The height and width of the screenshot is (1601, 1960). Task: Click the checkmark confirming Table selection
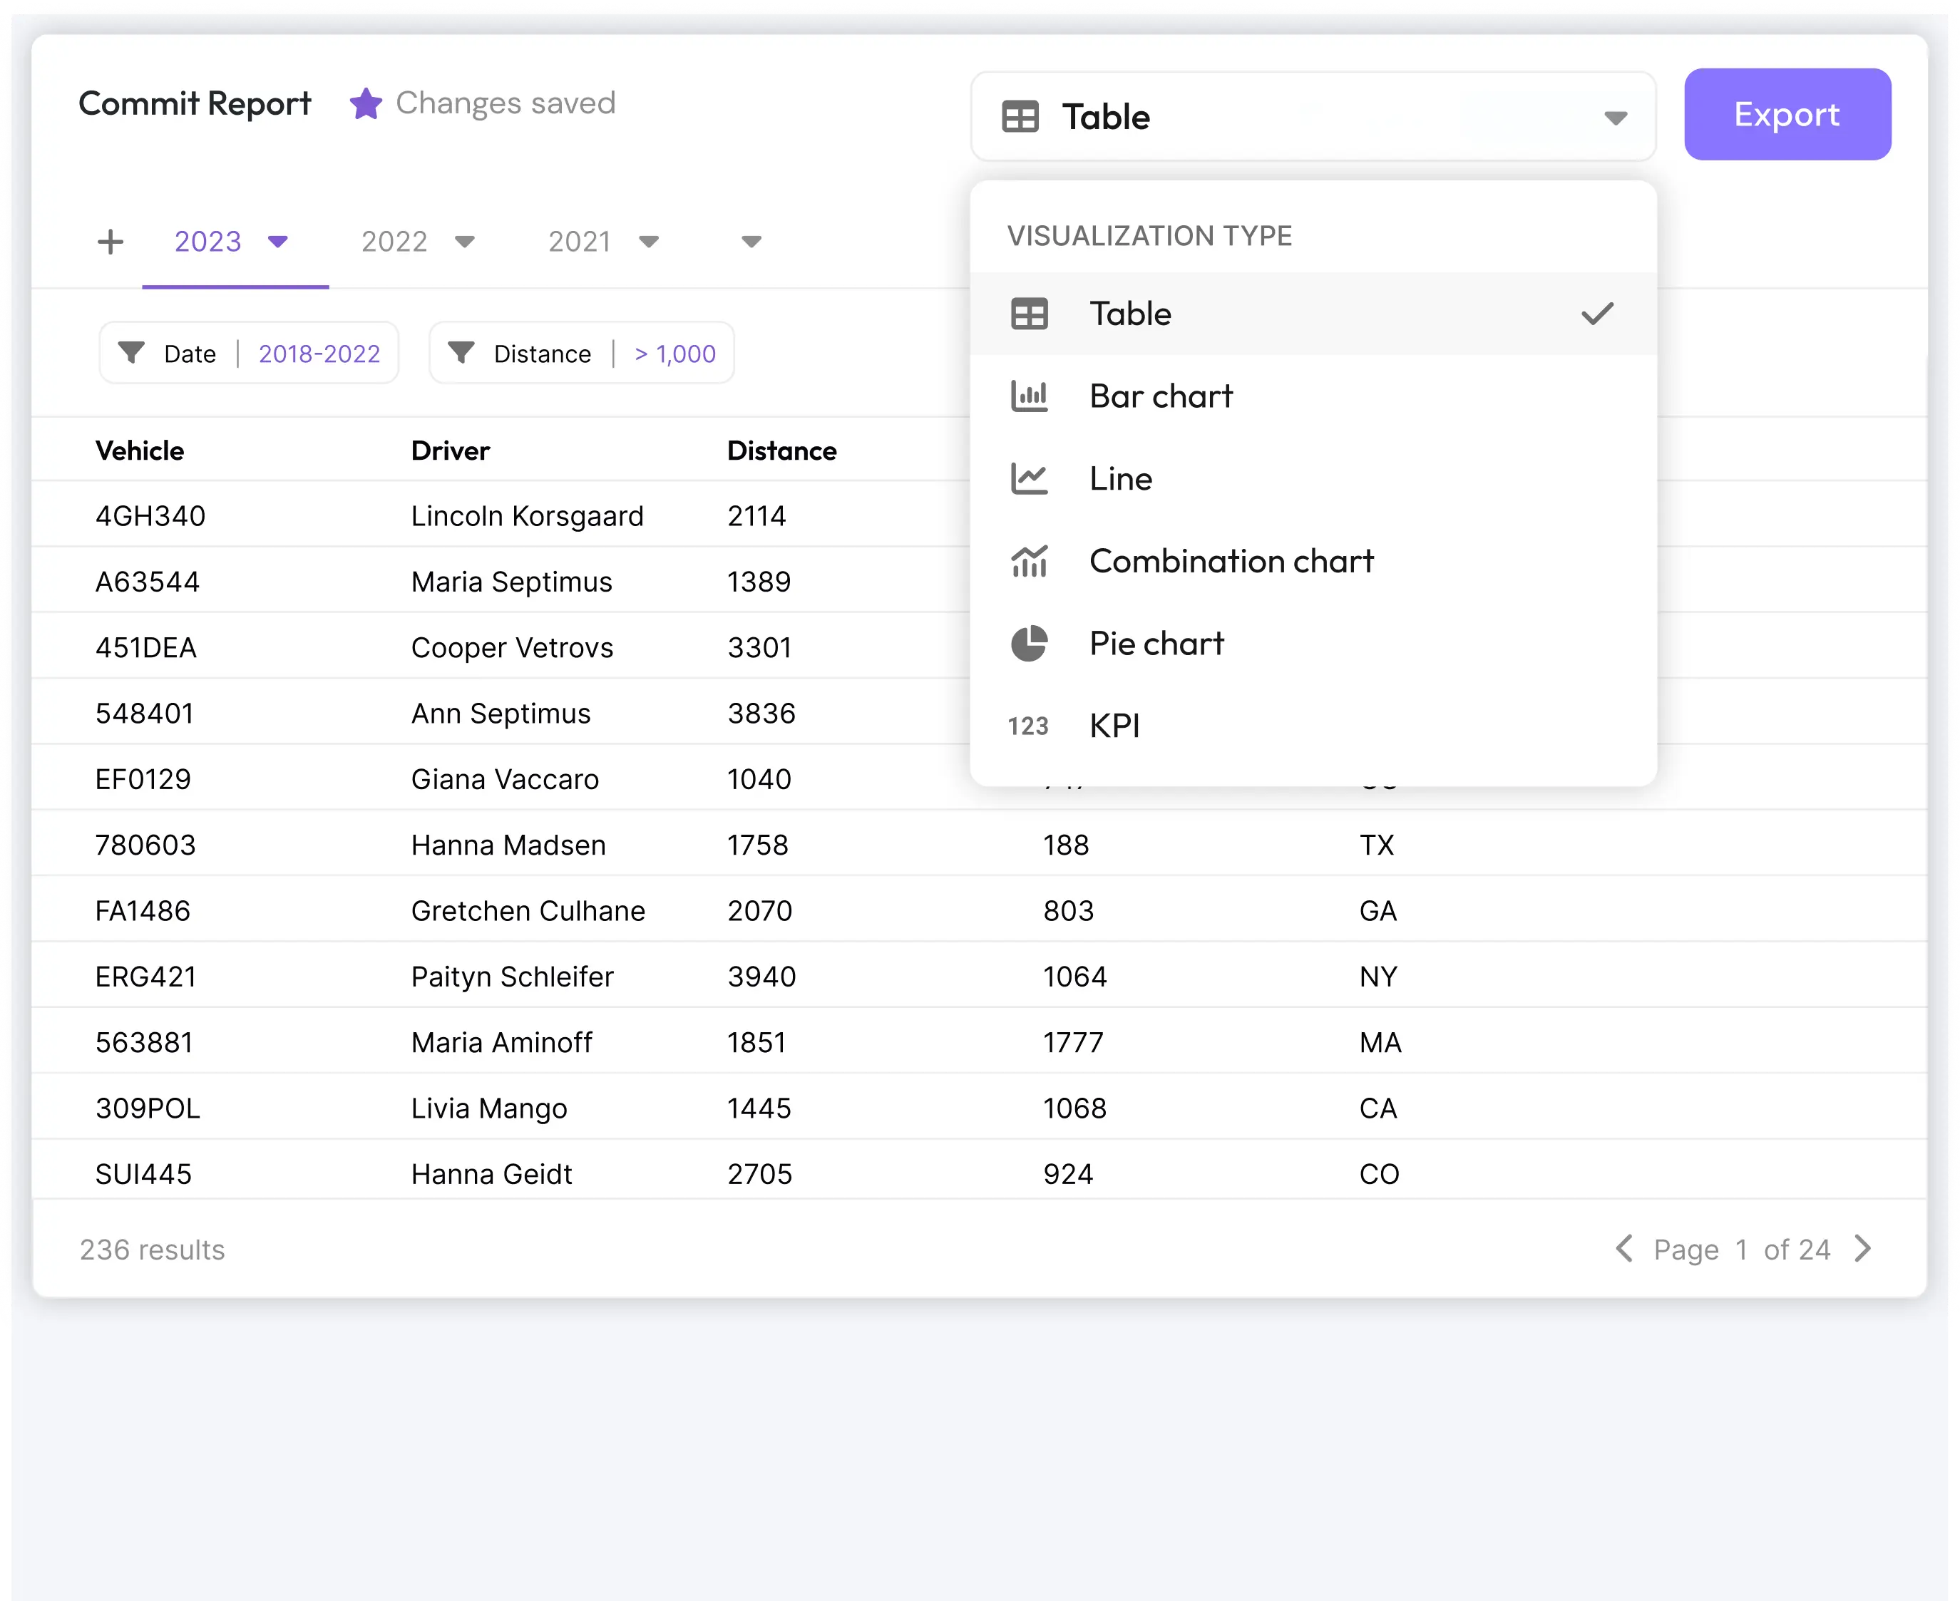(1596, 314)
